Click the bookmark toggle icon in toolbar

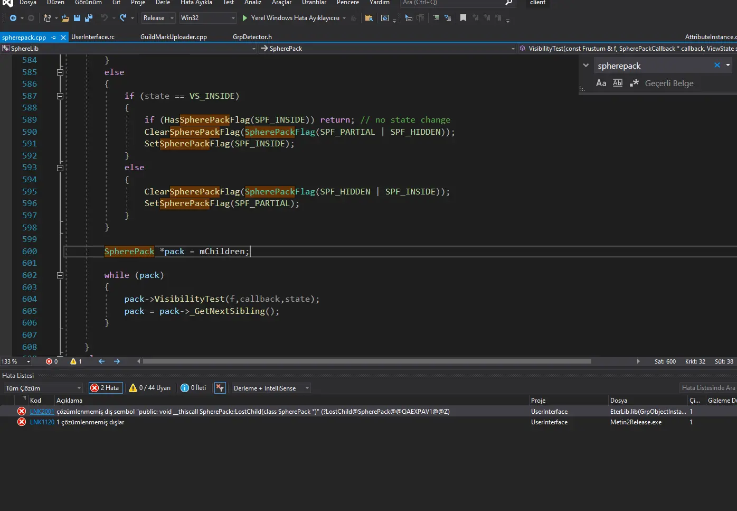463,18
